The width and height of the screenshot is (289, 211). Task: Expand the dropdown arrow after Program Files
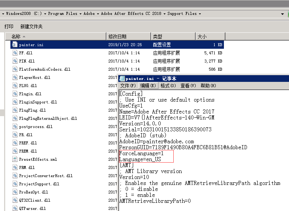pos(80,14)
